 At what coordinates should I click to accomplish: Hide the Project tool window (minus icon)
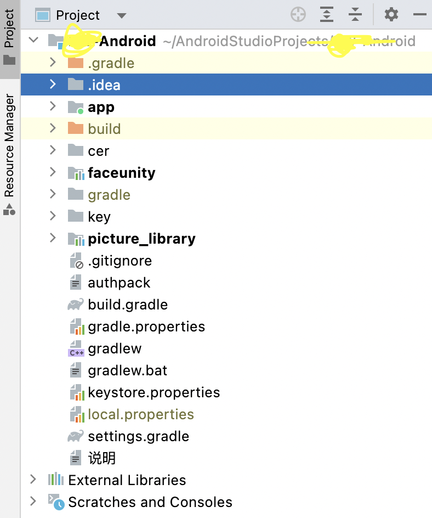[x=420, y=15]
